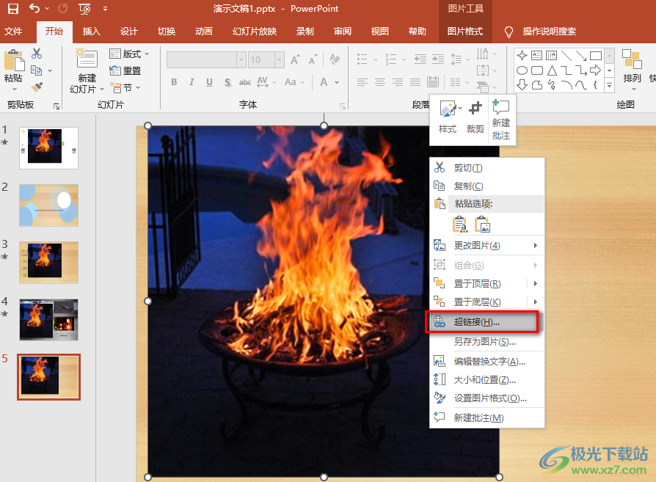Viewport: 656px width, 482px height.
Task: Toggle Underline formatting
Action: 209,82
